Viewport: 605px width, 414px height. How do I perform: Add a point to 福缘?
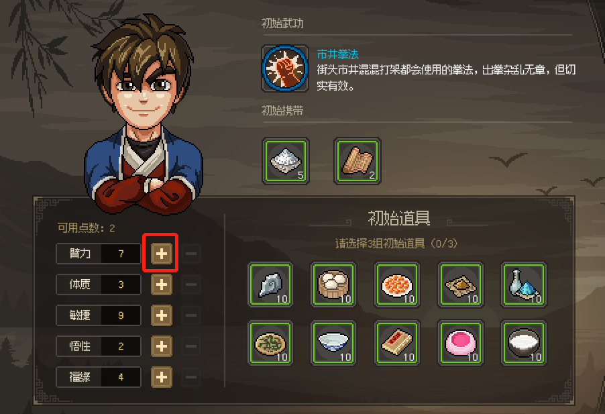161,377
